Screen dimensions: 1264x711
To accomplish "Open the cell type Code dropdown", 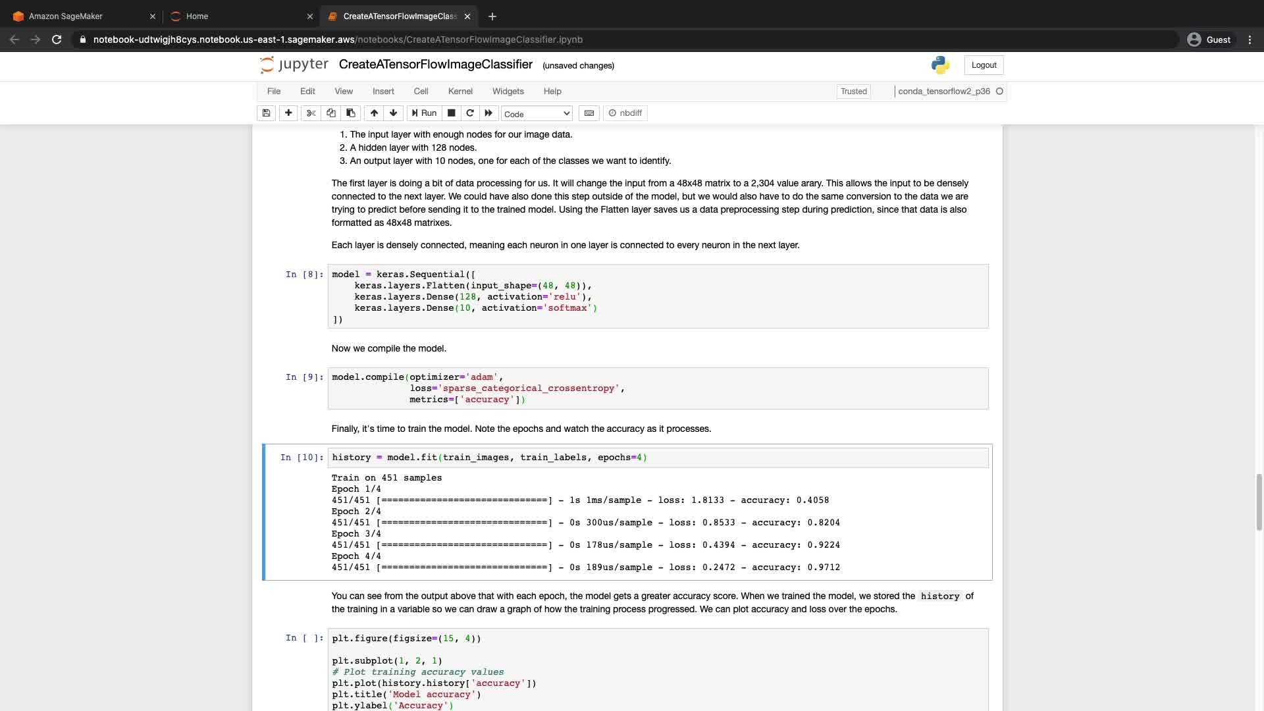I will point(537,114).
